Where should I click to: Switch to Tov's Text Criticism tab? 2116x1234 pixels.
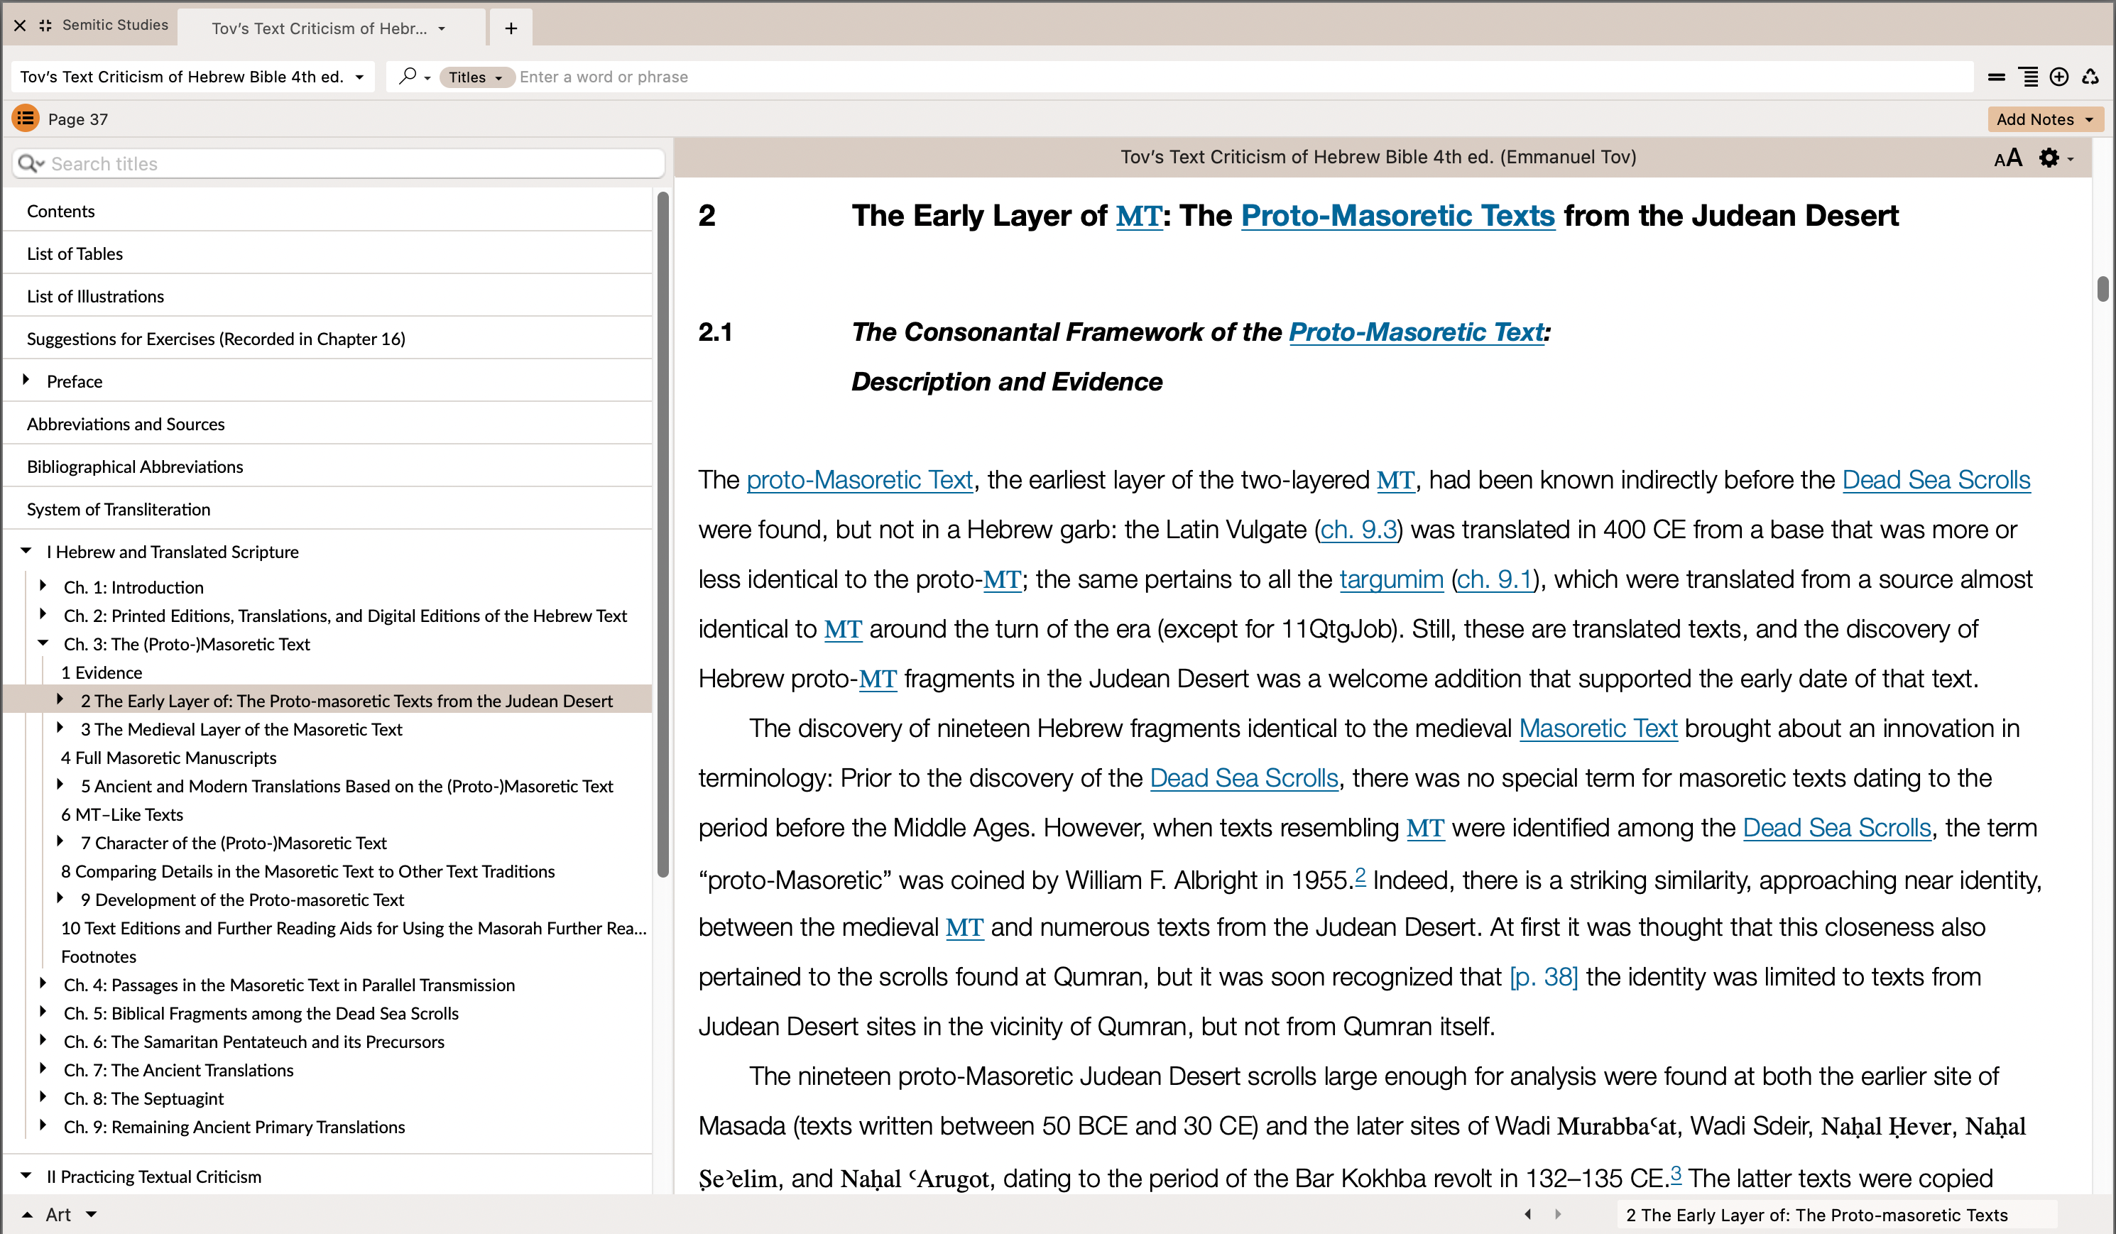(319, 28)
